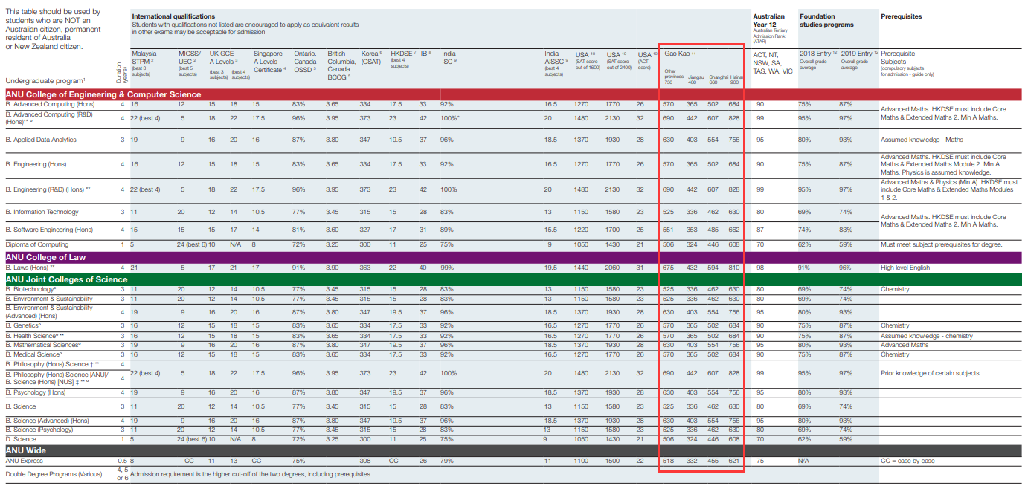Screen dimensions: 1028x486
Task: Click the "B. Laws (Hons)" program name
Action: click(30, 268)
